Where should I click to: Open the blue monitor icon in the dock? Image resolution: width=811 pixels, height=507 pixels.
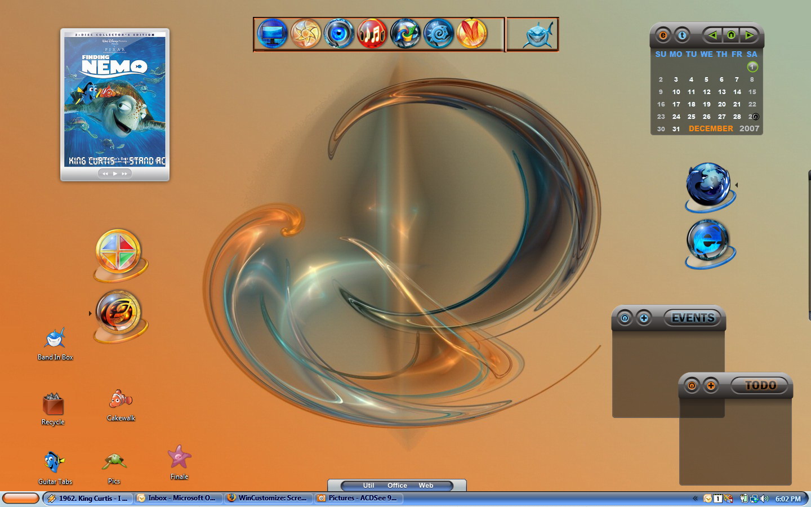pos(273,34)
